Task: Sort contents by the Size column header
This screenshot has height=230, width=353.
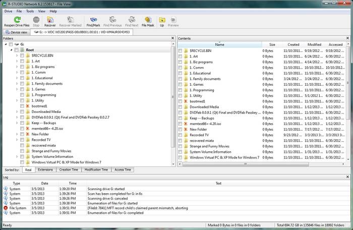Action: tap(271, 44)
